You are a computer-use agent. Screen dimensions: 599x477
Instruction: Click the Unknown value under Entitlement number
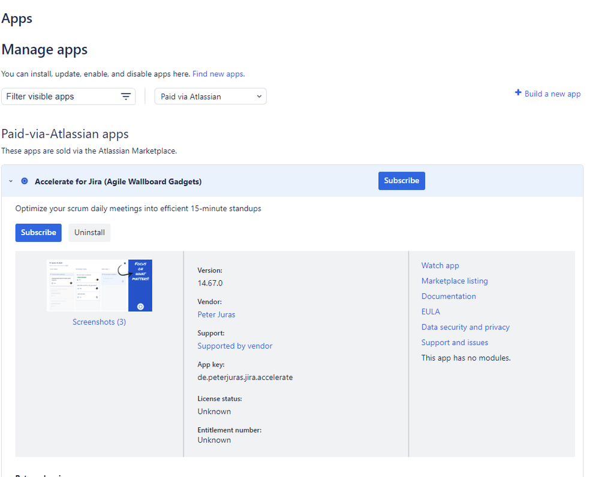[214, 440]
